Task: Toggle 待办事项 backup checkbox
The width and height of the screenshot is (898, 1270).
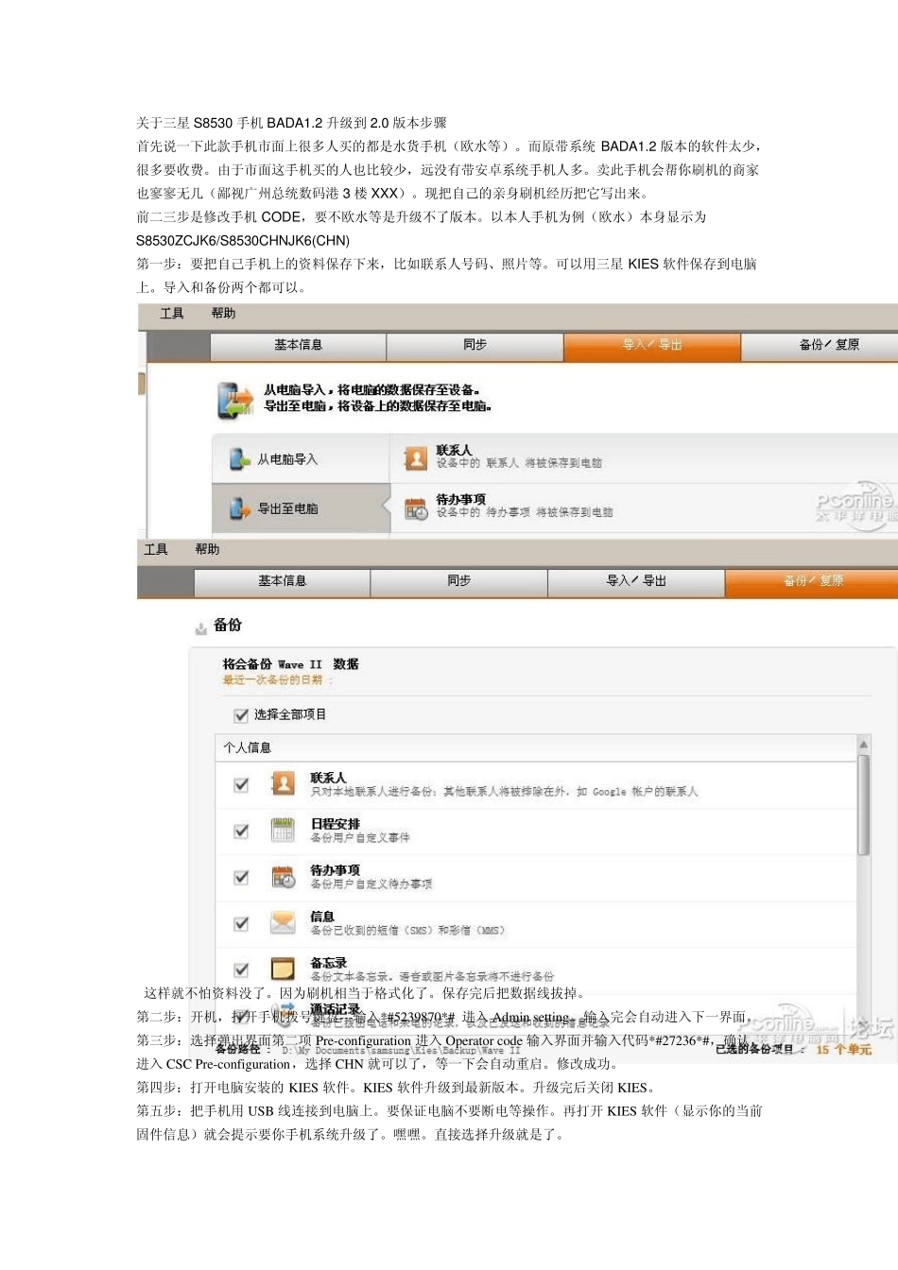Action: pos(241,877)
